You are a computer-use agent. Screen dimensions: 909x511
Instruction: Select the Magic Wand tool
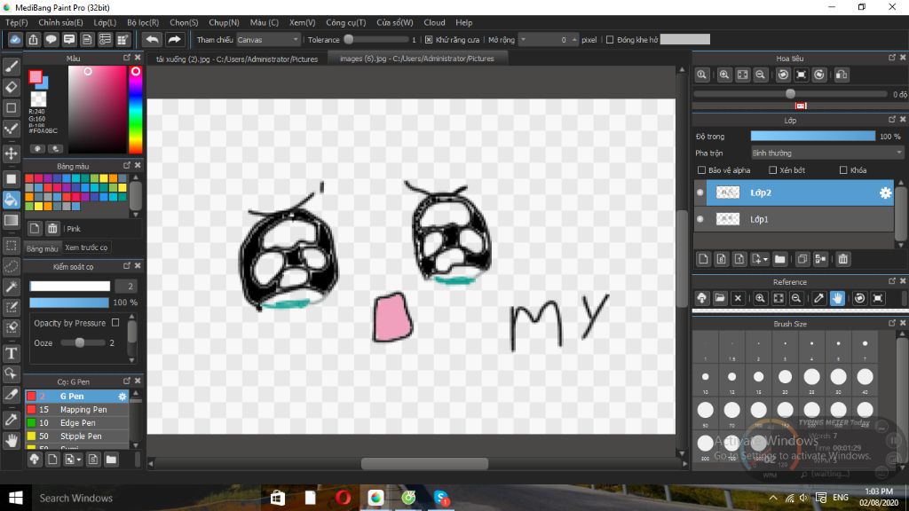11,287
